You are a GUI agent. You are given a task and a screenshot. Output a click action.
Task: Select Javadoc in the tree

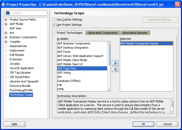coord(15,64)
